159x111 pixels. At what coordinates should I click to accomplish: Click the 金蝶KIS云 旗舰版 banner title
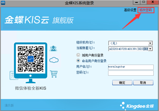click(39, 20)
